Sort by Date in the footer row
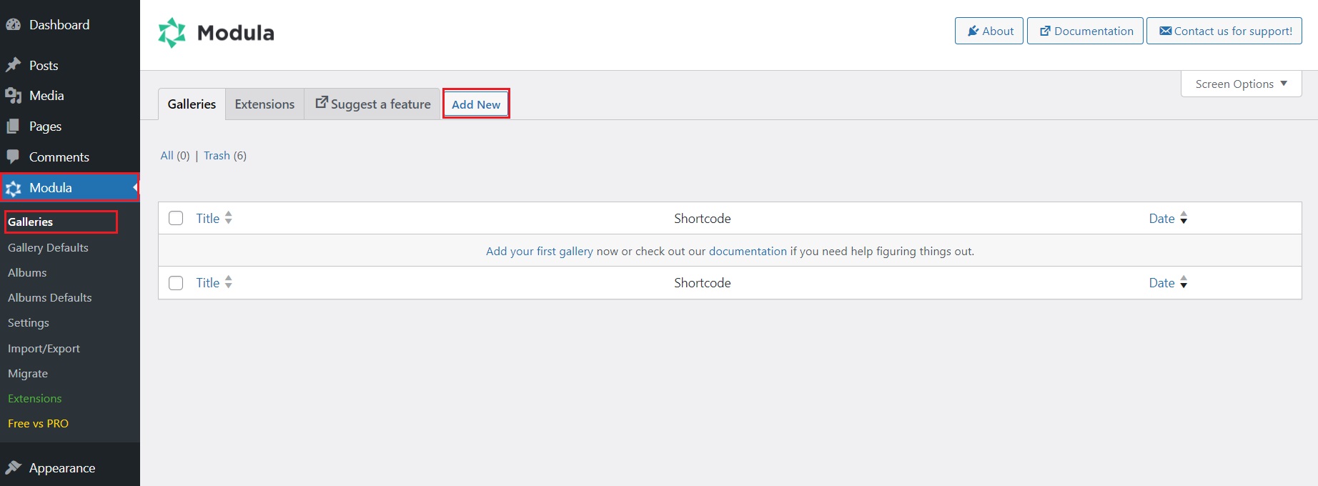Image resolution: width=1318 pixels, height=486 pixels. coord(1161,283)
